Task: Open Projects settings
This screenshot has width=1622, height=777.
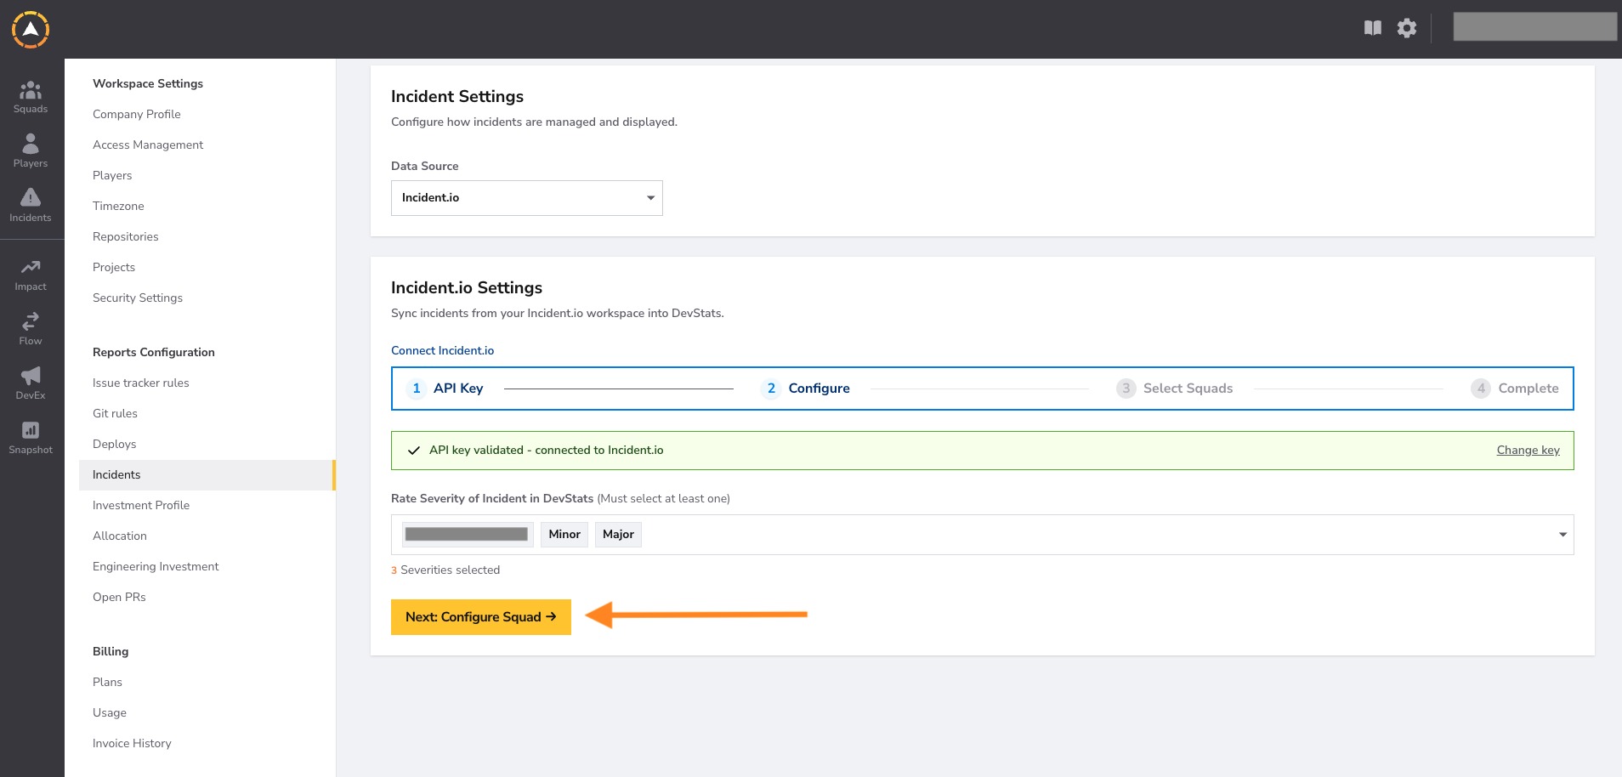Action: coord(114,267)
